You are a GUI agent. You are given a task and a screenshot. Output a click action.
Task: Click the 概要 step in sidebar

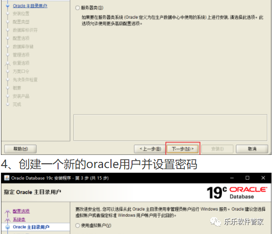(x=17, y=88)
